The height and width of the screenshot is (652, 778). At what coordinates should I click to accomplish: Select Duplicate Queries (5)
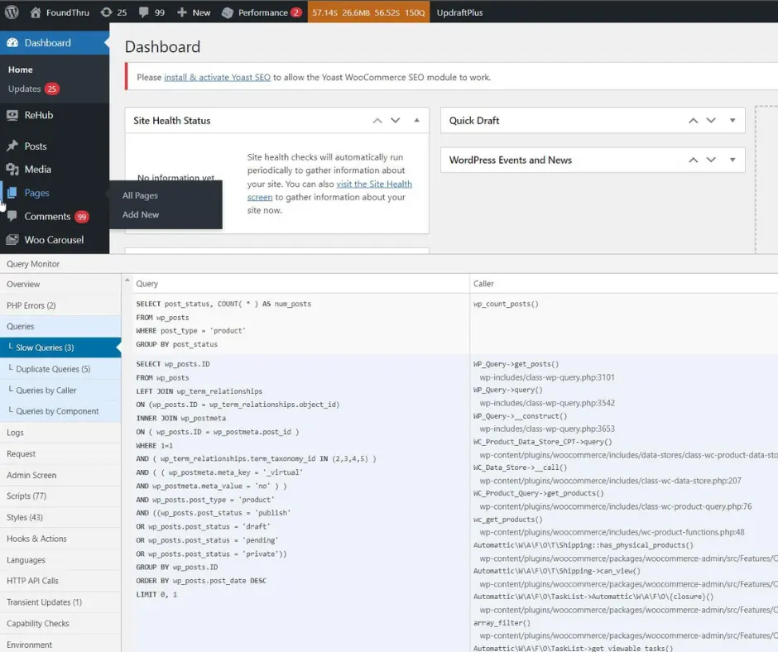(x=60, y=369)
